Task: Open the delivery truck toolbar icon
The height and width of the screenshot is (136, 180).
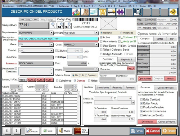Action: click(x=111, y=12)
